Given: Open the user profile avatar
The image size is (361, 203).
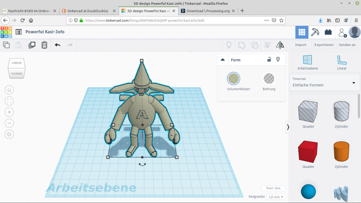Looking at the screenshot, I should click(x=355, y=32).
